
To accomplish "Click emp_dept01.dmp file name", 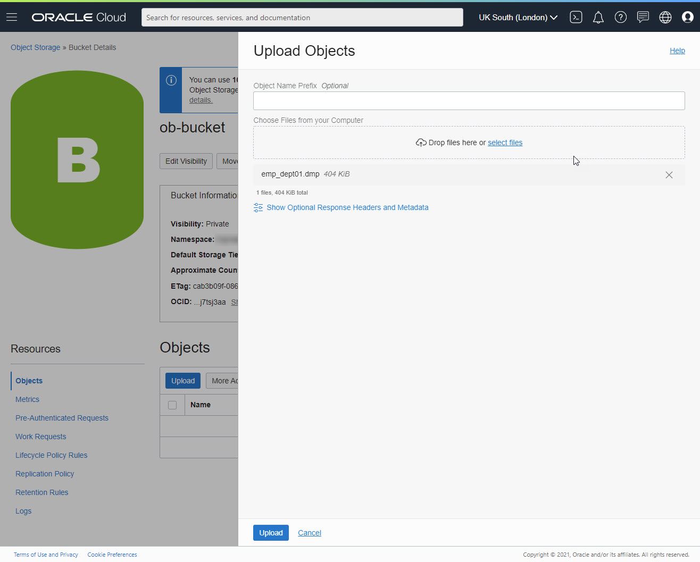I will 290,174.
